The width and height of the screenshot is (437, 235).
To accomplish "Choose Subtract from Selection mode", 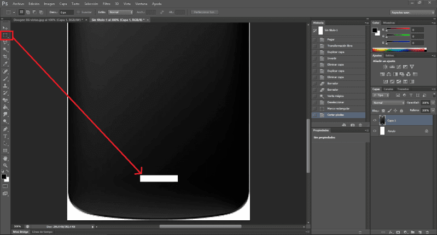I will click(x=34, y=12).
